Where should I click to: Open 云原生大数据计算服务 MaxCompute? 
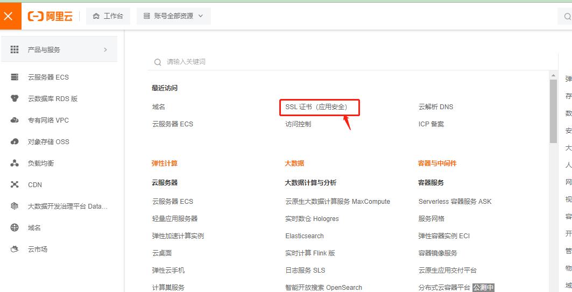pyautogui.click(x=337, y=202)
